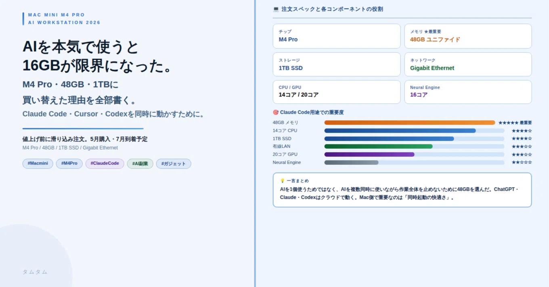
Task: Click the orange 48GB メモリ importance bar
Action: click(x=410, y=123)
